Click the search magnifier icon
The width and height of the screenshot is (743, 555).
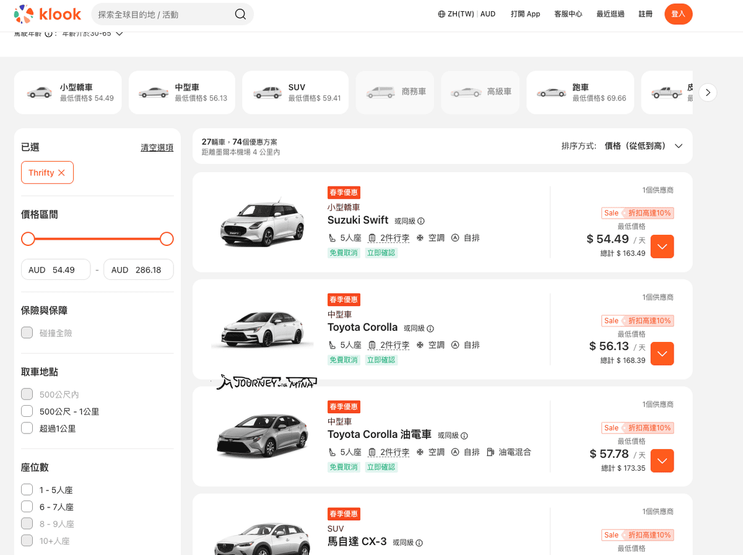coord(240,14)
